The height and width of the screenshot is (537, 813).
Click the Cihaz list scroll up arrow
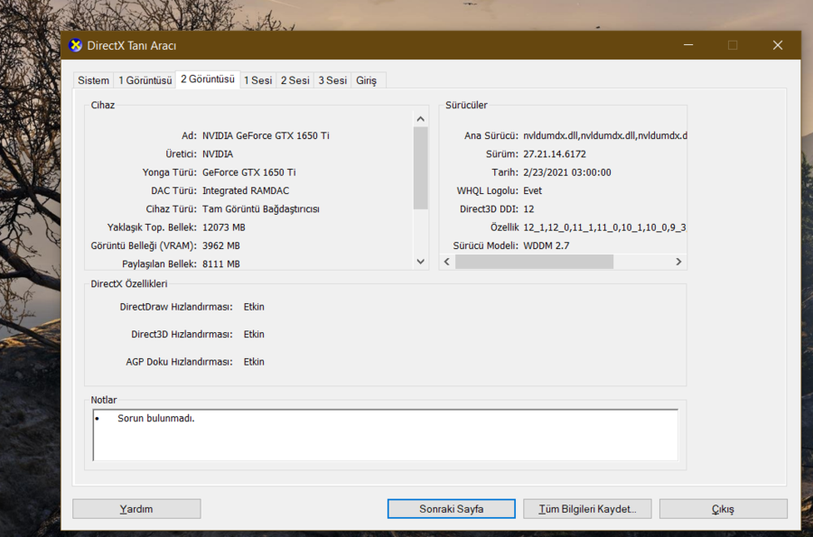pyautogui.click(x=420, y=119)
